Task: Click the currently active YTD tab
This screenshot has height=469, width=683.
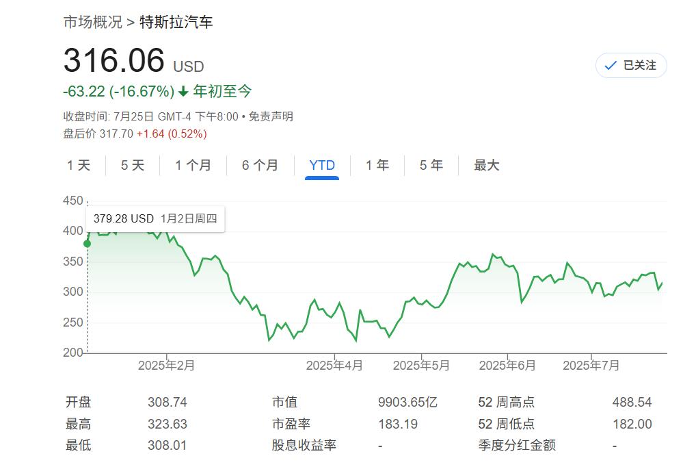Action: pyautogui.click(x=321, y=165)
